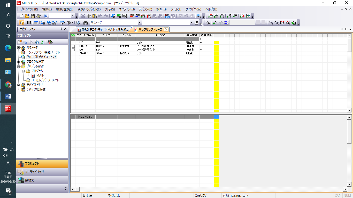Toggle the checkbox on the SD412 row
Viewport: 353px width, 198px height.
coord(73,46)
